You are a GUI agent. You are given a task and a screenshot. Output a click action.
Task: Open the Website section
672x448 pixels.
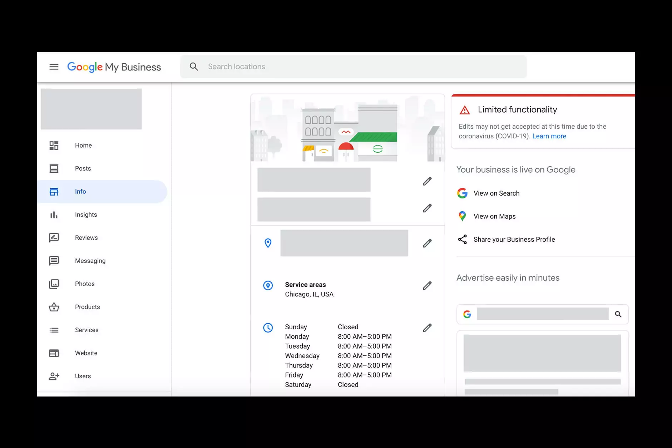[86, 353]
